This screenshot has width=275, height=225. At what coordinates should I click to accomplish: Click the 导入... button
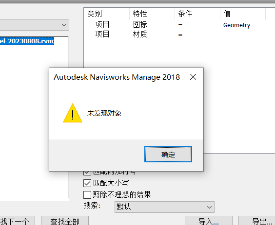(209, 221)
